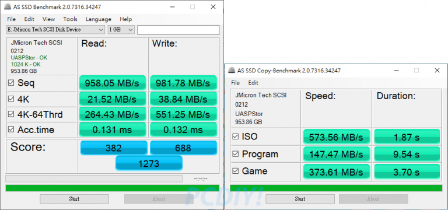Click the 4K read result 21.52 MB/s
This screenshot has width=448, height=210.
[112, 99]
